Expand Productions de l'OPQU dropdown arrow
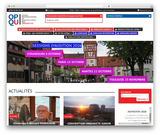This screenshot has width=160, height=135. click(x=141, y=29)
